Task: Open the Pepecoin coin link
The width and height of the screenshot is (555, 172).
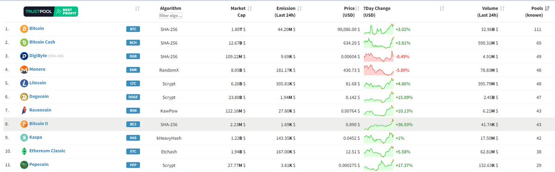Action: click(x=39, y=164)
